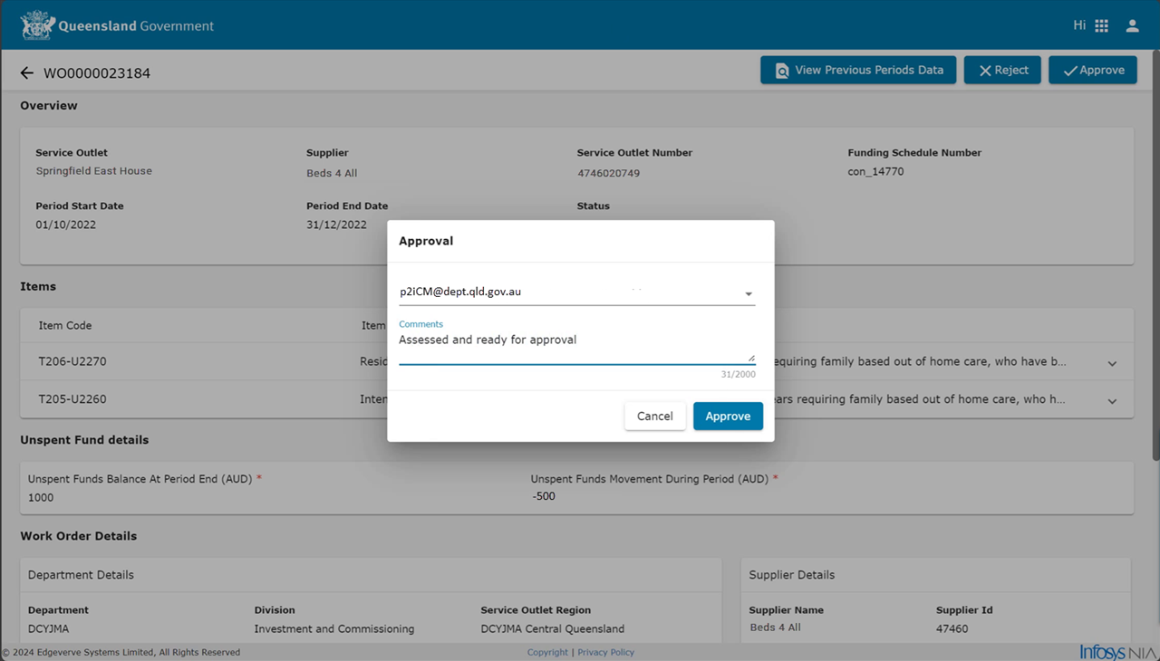Open the apps grid icon in header
This screenshot has height=661, width=1160.
1102,25
